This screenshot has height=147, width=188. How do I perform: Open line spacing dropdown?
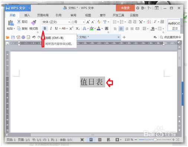(x=145, y=29)
